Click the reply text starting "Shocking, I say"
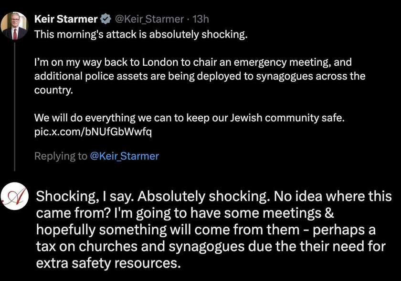This screenshot has width=401, height=281. tap(214, 230)
